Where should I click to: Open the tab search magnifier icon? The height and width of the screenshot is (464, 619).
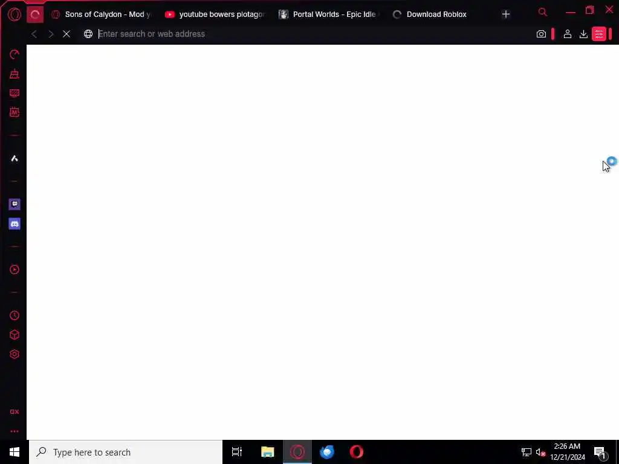click(x=542, y=12)
